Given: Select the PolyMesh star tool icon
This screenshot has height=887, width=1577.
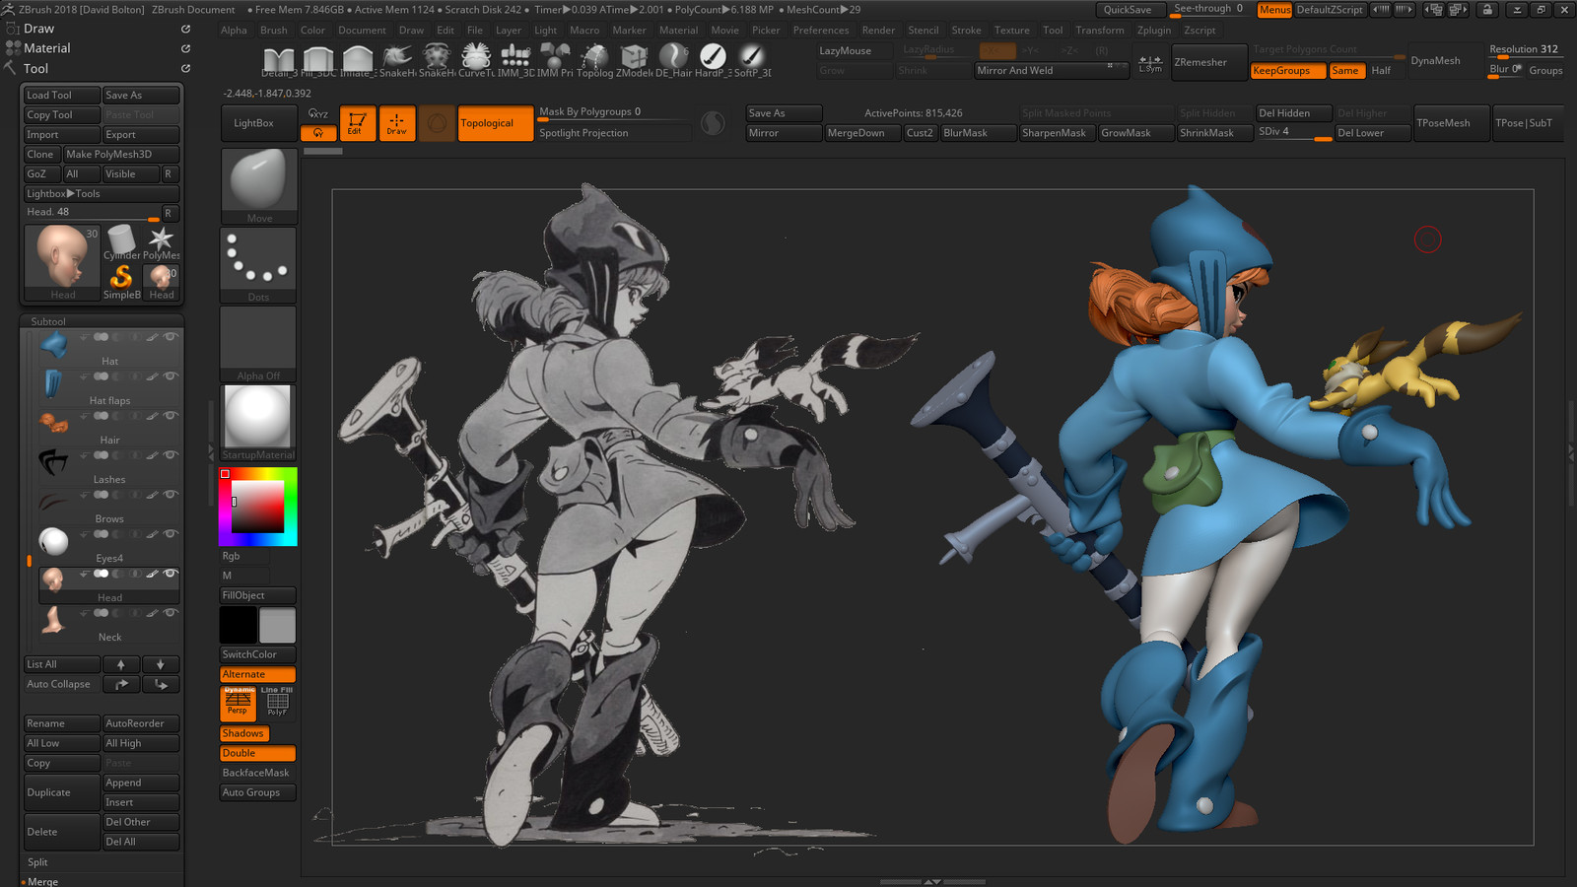Looking at the screenshot, I should pyautogui.click(x=161, y=240).
